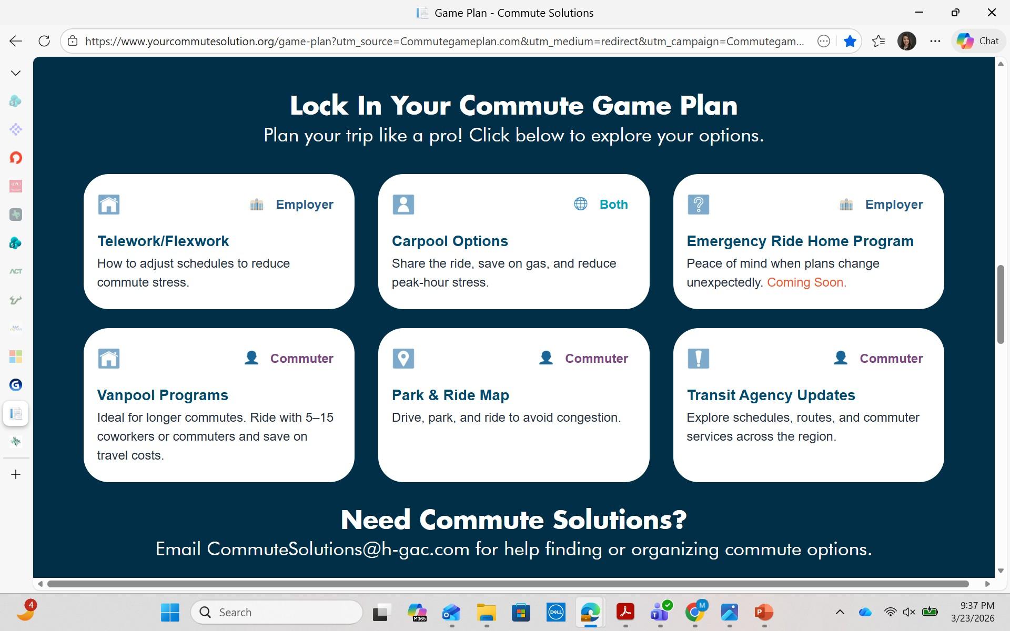The image size is (1010, 631).
Task: Switch to the ACT sidebar tab
Action: pyautogui.click(x=16, y=271)
